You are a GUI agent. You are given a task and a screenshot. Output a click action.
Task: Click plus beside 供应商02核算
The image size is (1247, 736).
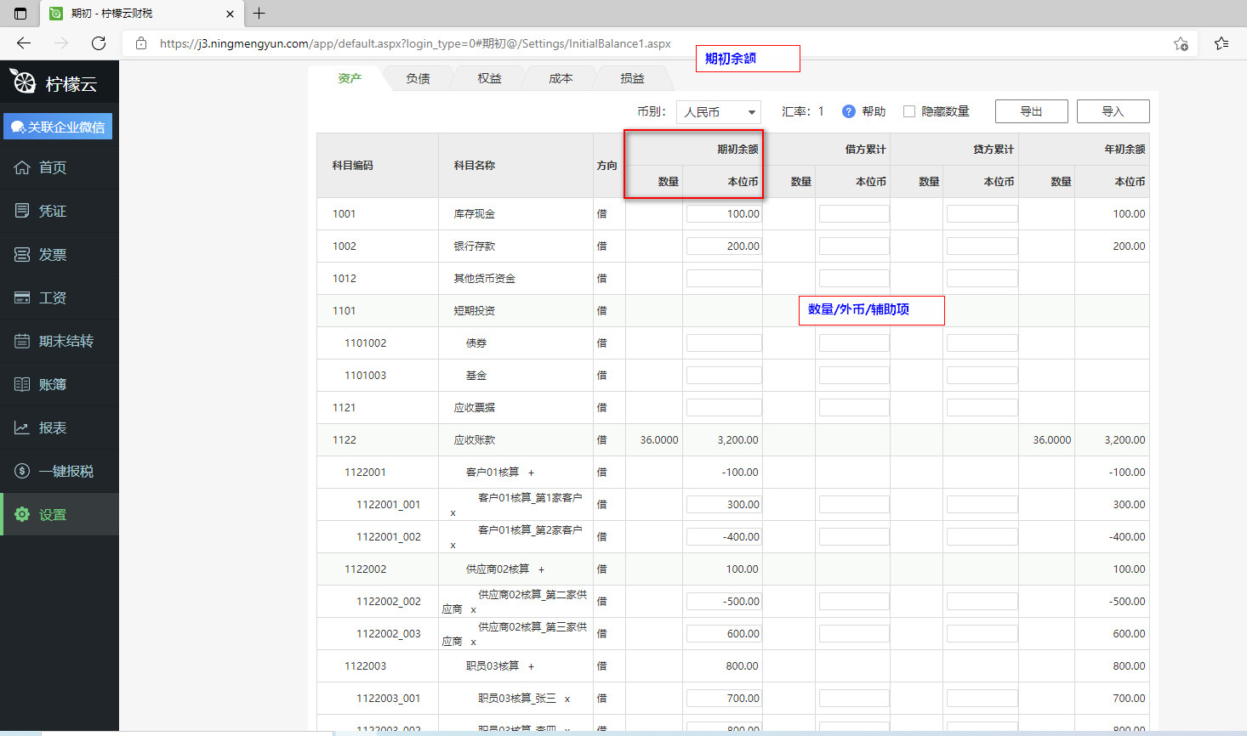541,569
